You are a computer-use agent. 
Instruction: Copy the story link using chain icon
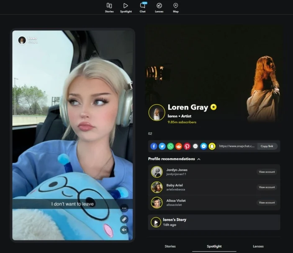click(124, 219)
